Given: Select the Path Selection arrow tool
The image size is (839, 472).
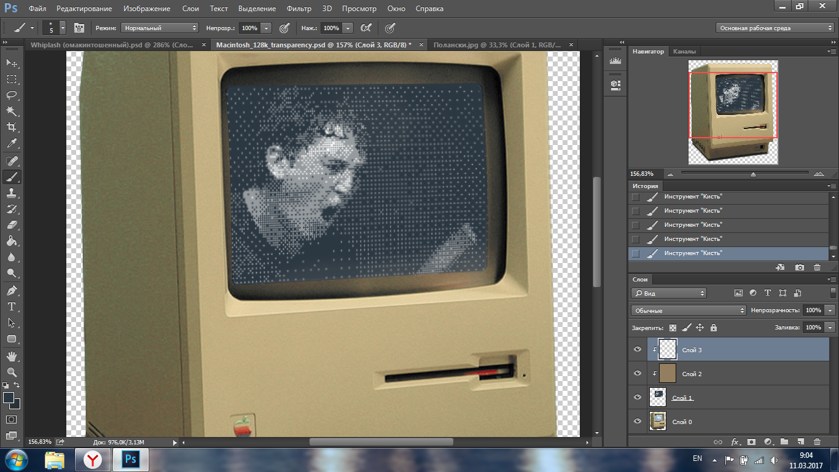Looking at the screenshot, I should [x=12, y=323].
